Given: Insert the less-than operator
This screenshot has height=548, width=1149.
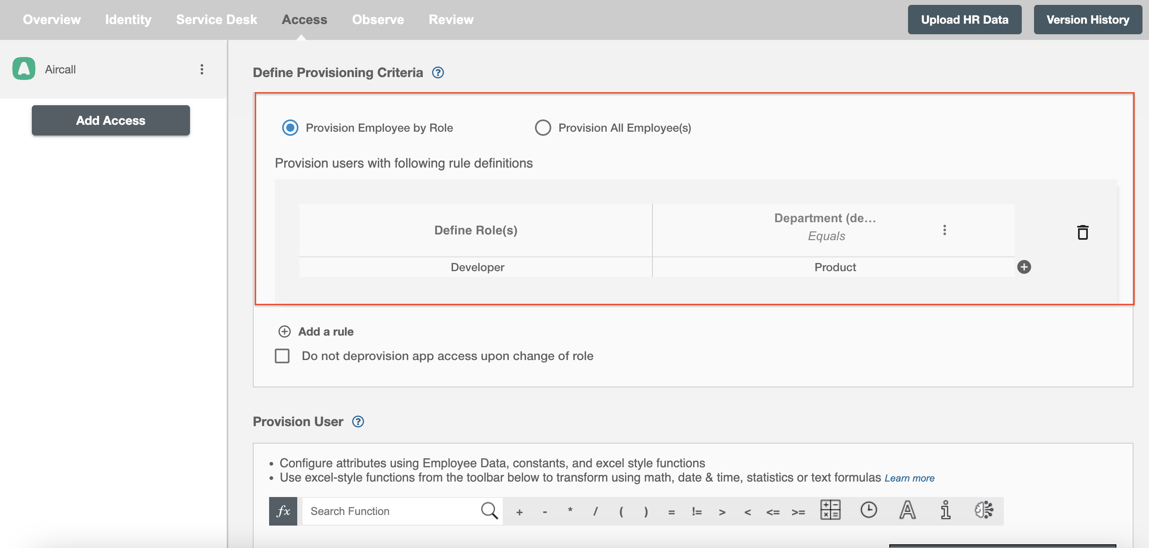Looking at the screenshot, I should pyautogui.click(x=747, y=513).
